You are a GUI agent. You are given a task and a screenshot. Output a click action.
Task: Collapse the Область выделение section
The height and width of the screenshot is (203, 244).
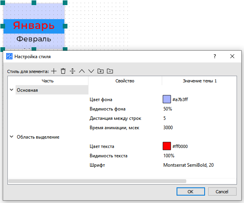11,137
